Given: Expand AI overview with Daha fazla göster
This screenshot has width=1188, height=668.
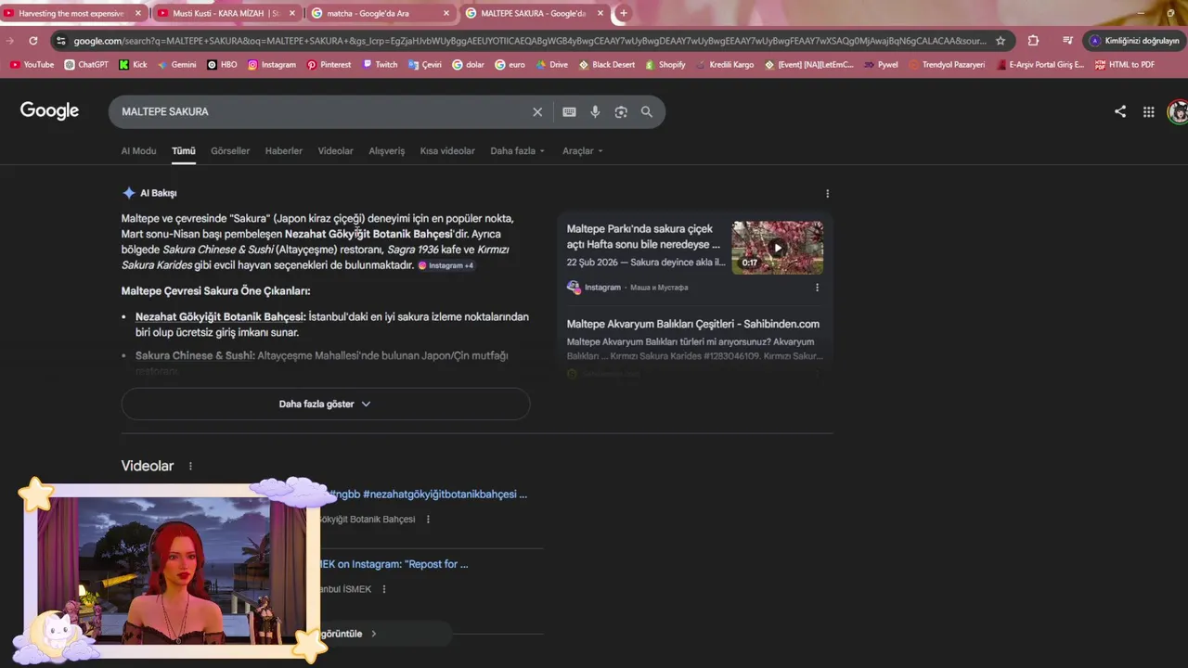Looking at the screenshot, I should coord(326,404).
